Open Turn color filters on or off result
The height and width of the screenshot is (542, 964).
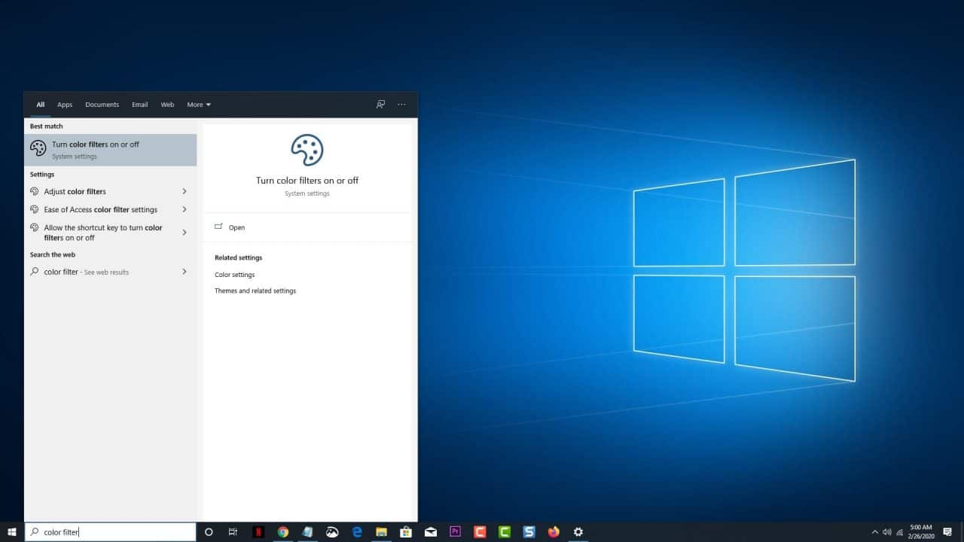point(110,150)
